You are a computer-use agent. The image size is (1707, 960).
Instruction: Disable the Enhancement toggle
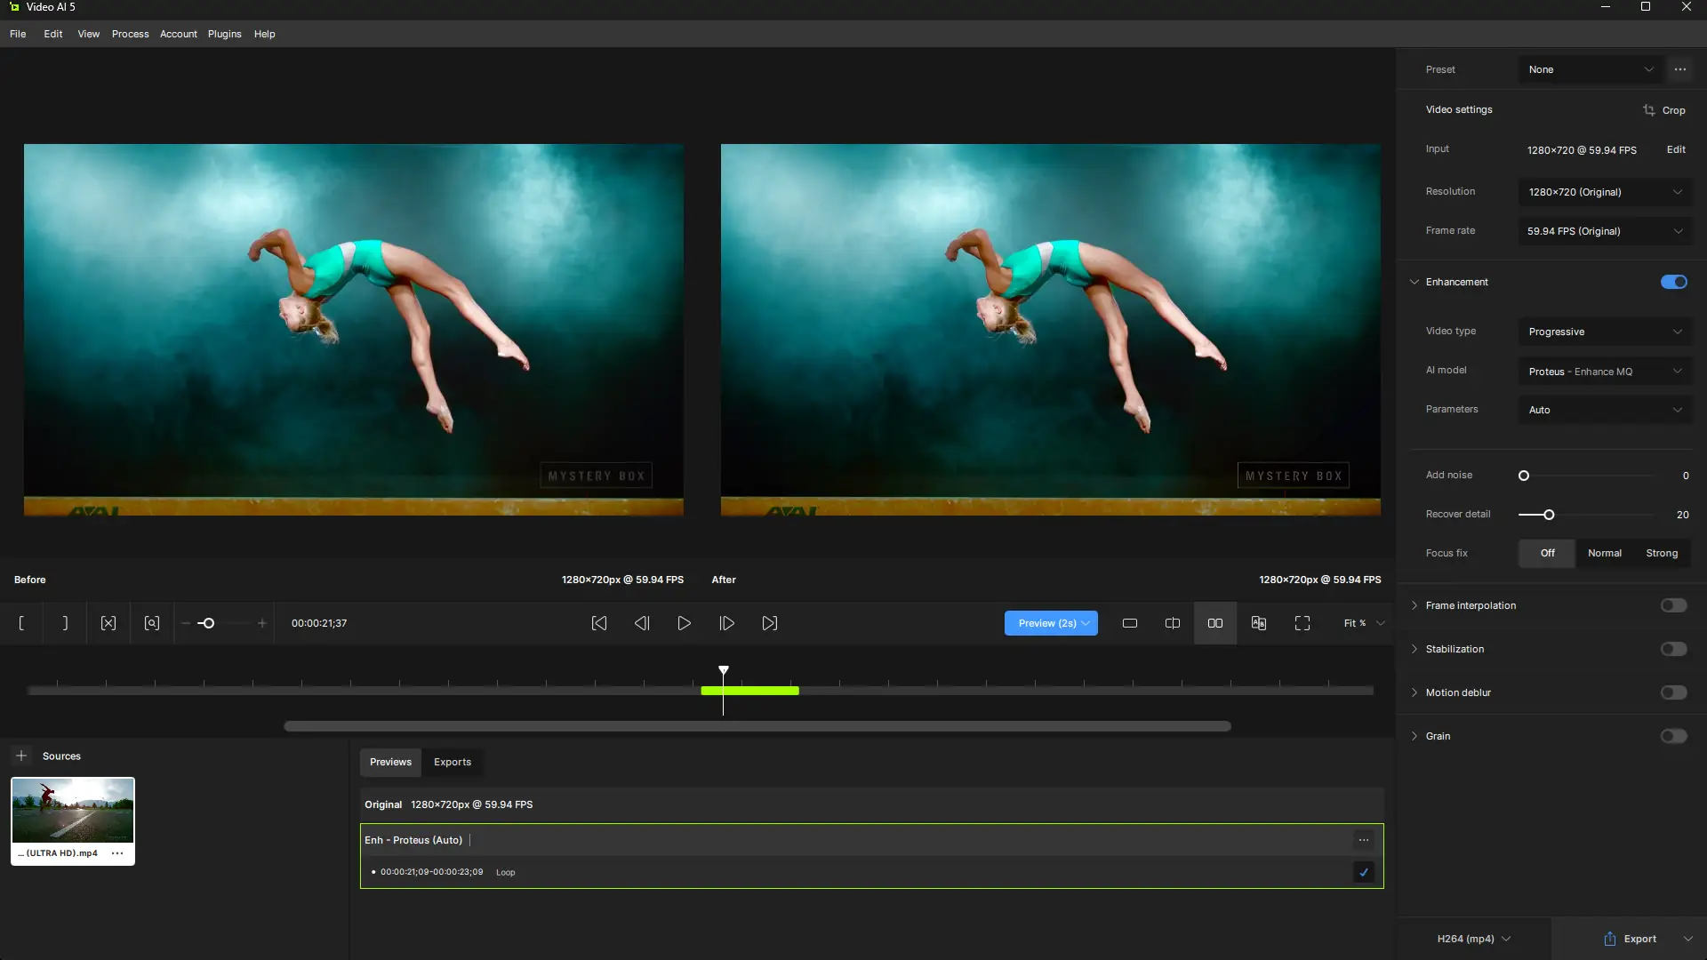[1673, 282]
